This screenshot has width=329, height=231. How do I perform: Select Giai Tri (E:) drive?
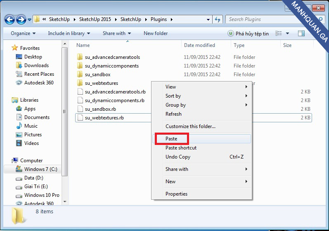(x=32, y=187)
